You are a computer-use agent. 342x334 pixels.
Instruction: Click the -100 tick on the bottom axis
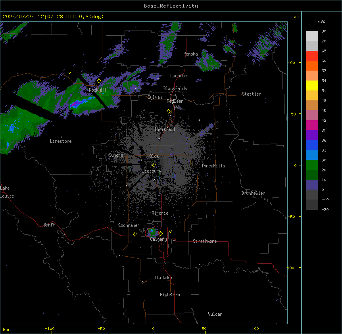pos(50,329)
